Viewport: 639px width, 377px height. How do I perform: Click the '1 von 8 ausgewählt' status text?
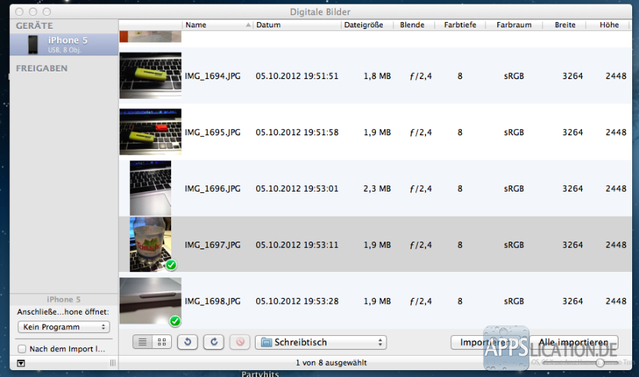click(332, 363)
